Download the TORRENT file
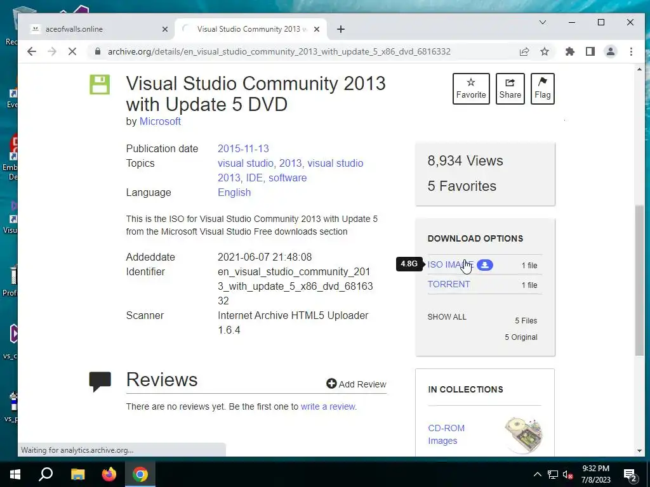 (449, 285)
